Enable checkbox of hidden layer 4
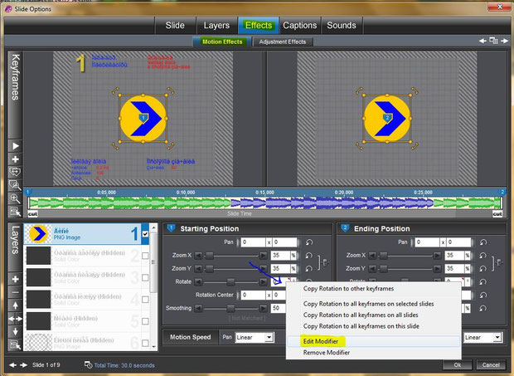 pos(145,300)
